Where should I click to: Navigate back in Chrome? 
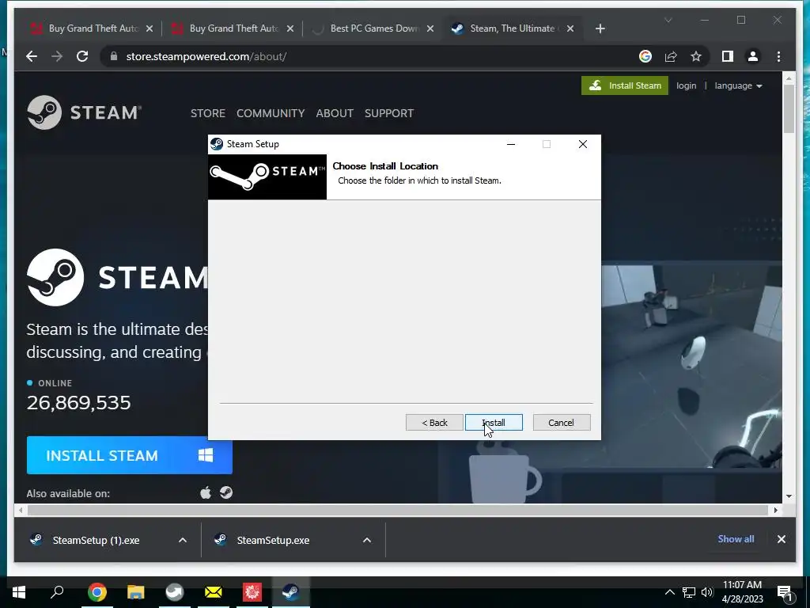point(32,56)
